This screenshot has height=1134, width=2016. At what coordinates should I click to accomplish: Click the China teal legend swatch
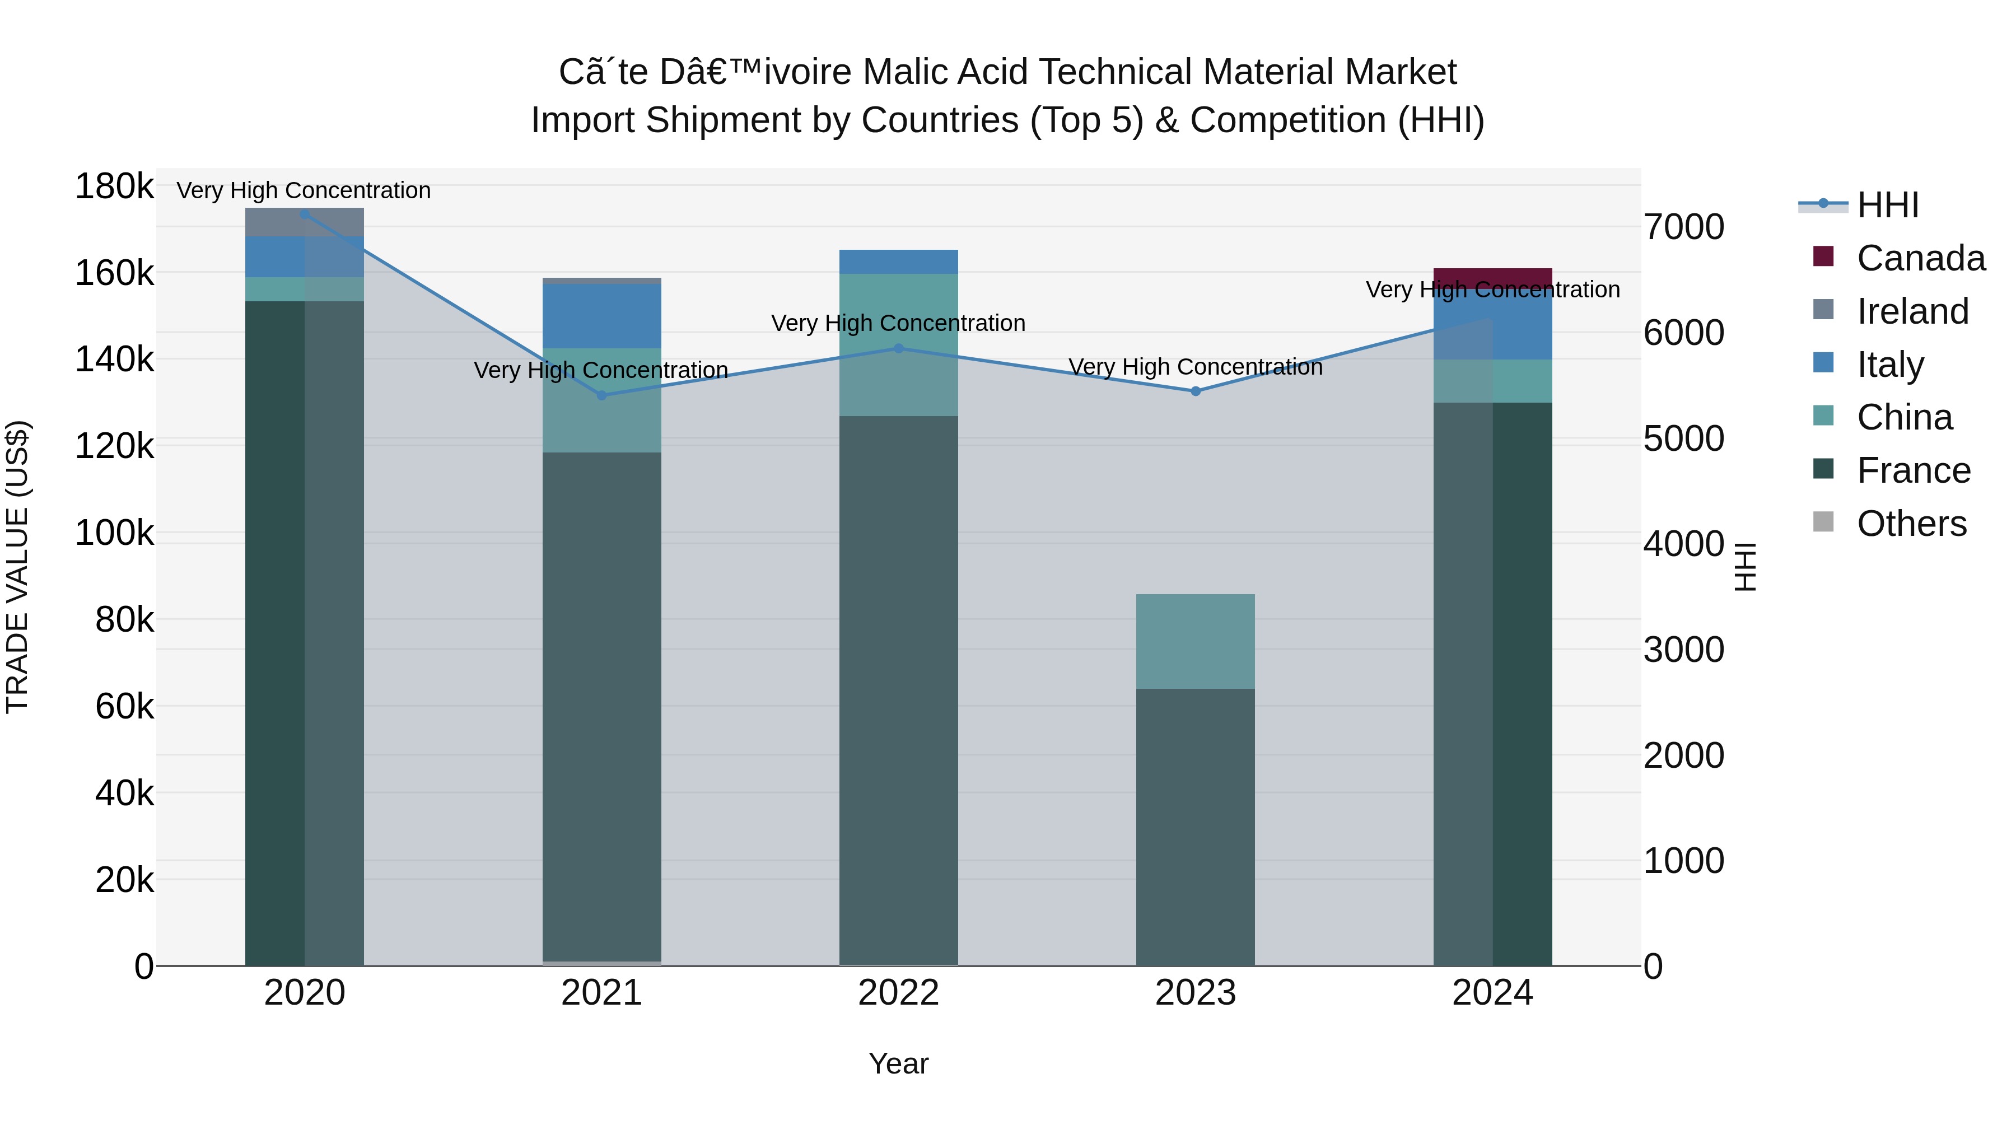pos(1823,415)
